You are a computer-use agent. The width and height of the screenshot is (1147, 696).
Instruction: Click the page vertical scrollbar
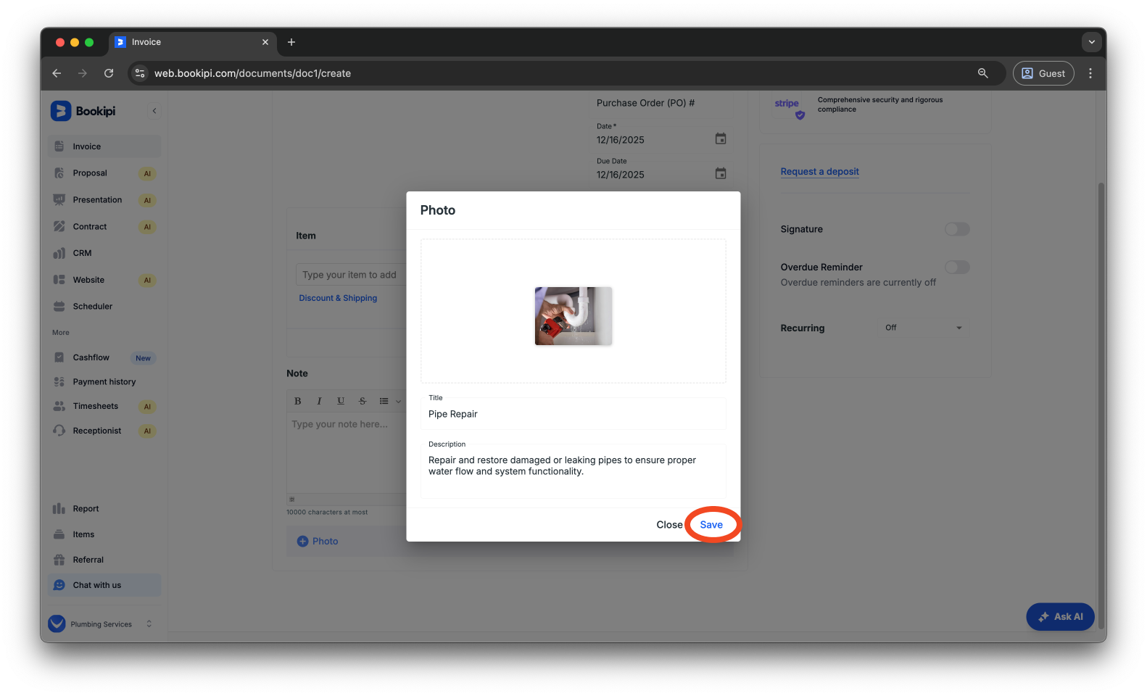[x=1101, y=406]
